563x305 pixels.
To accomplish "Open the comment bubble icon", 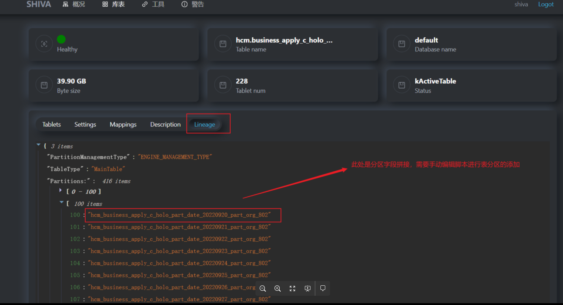I will pos(323,288).
